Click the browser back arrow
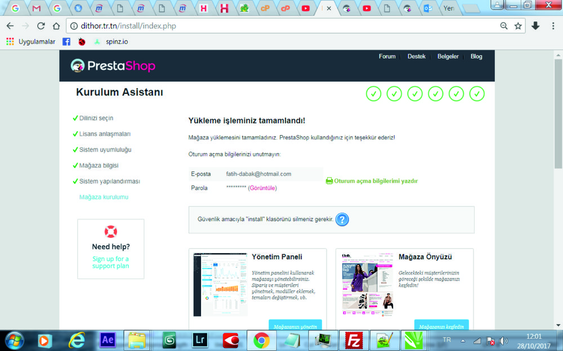Image resolution: width=563 pixels, height=351 pixels. coord(10,26)
